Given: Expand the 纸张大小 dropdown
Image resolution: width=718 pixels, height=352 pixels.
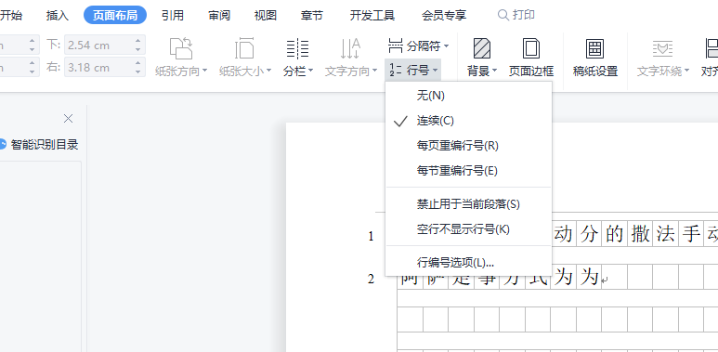Looking at the screenshot, I should click(x=268, y=71).
